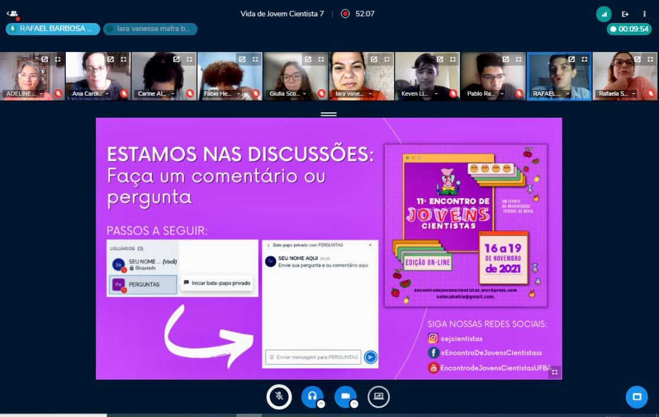Make the presentation slide fullscreen

[555, 372]
